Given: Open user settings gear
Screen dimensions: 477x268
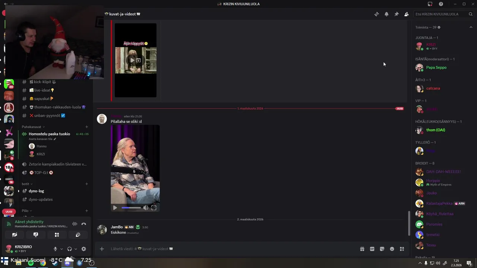Looking at the screenshot, I should click(83, 249).
